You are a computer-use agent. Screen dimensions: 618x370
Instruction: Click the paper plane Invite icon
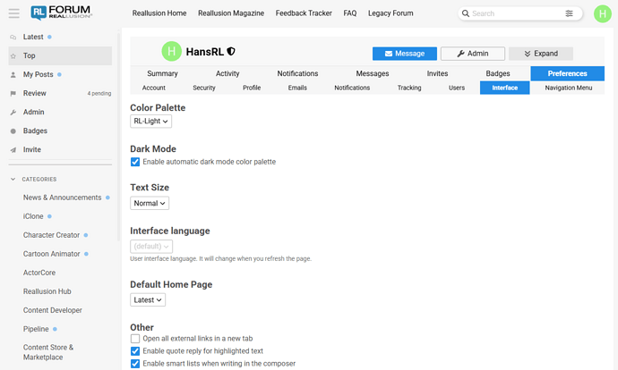[13, 150]
